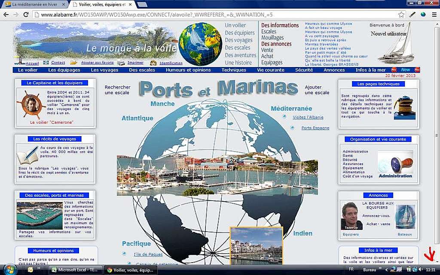Open l'ile de Paques link
This screenshot has width=440, height=275.
(148, 254)
